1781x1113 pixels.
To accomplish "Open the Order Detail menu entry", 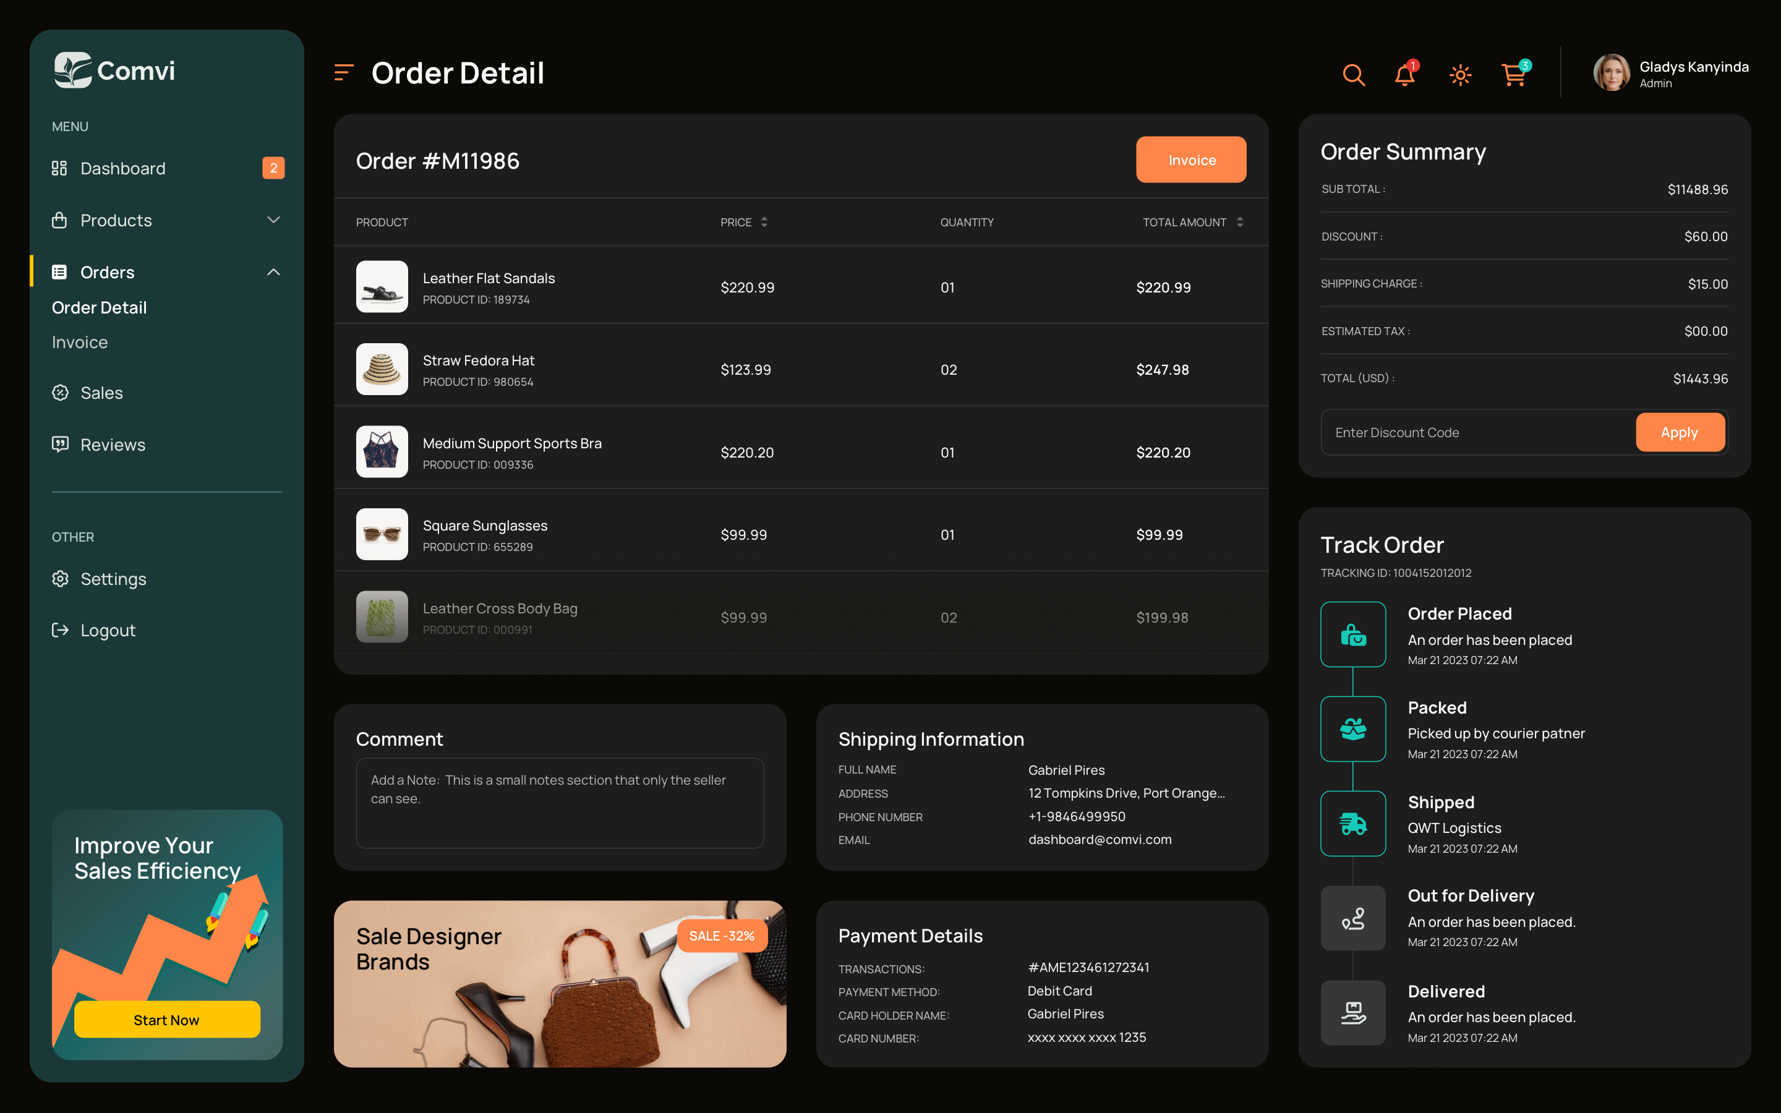I will point(98,307).
